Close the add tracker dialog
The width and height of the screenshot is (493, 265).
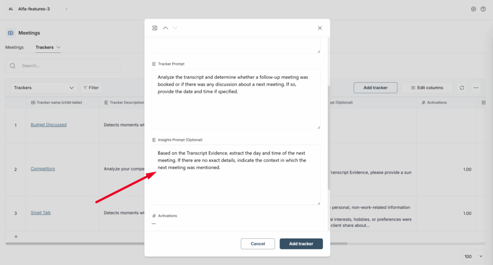coord(320,28)
